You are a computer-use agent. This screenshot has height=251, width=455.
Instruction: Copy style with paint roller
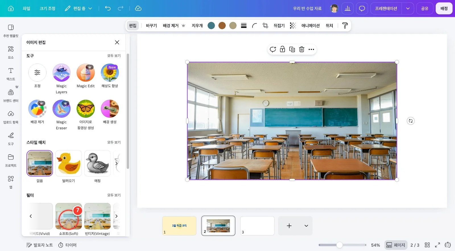tap(345, 26)
